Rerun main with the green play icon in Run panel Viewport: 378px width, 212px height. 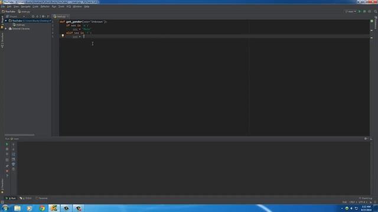coord(7,144)
